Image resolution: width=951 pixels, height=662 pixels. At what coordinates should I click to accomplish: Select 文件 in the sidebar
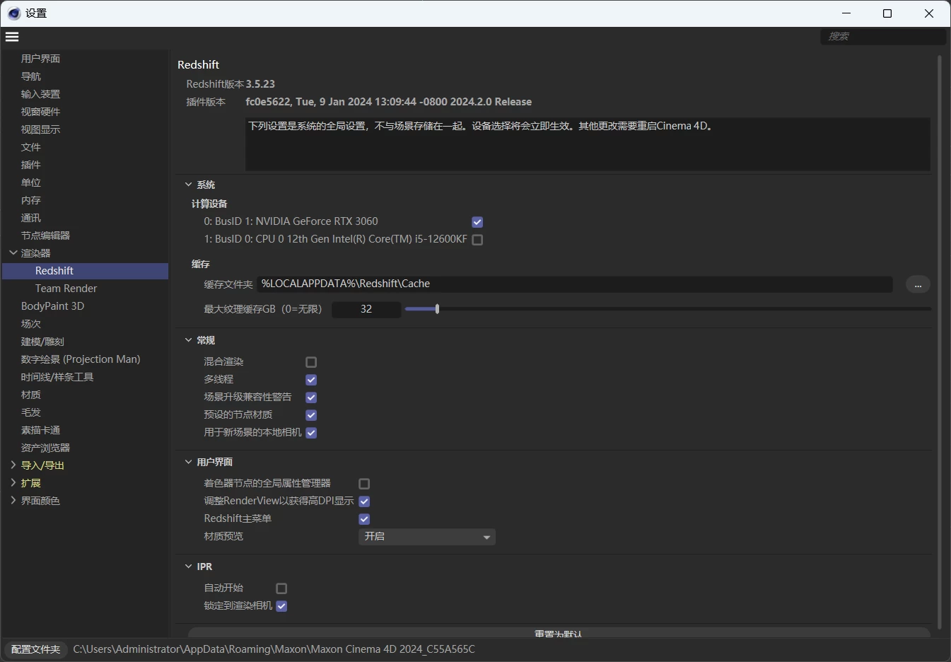coord(30,147)
